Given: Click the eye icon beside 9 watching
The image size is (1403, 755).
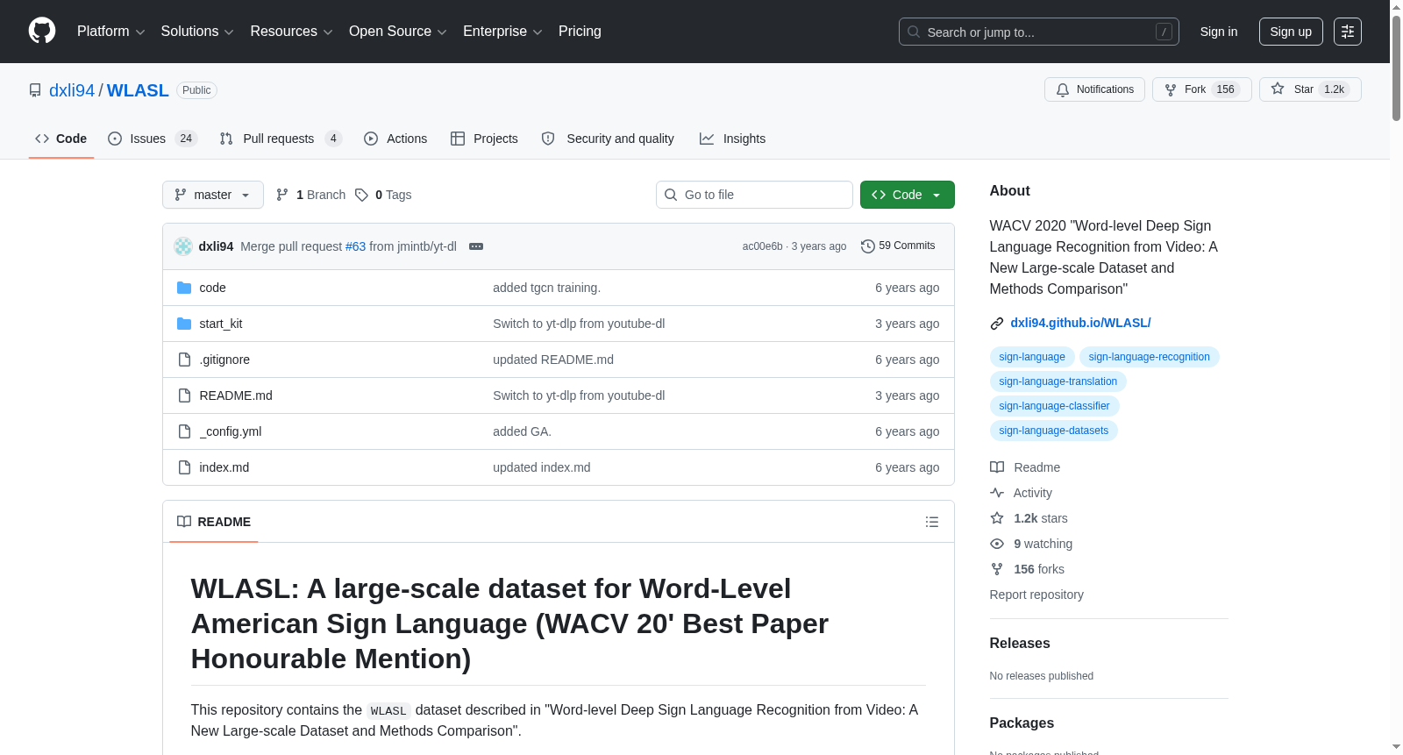Looking at the screenshot, I should [x=997, y=544].
